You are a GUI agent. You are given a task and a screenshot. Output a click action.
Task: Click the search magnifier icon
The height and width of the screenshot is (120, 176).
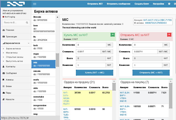[x=27, y=22]
